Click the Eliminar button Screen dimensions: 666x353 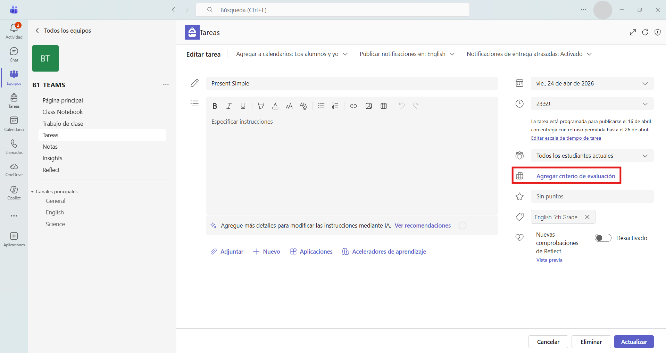pyautogui.click(x=591, y=342)
